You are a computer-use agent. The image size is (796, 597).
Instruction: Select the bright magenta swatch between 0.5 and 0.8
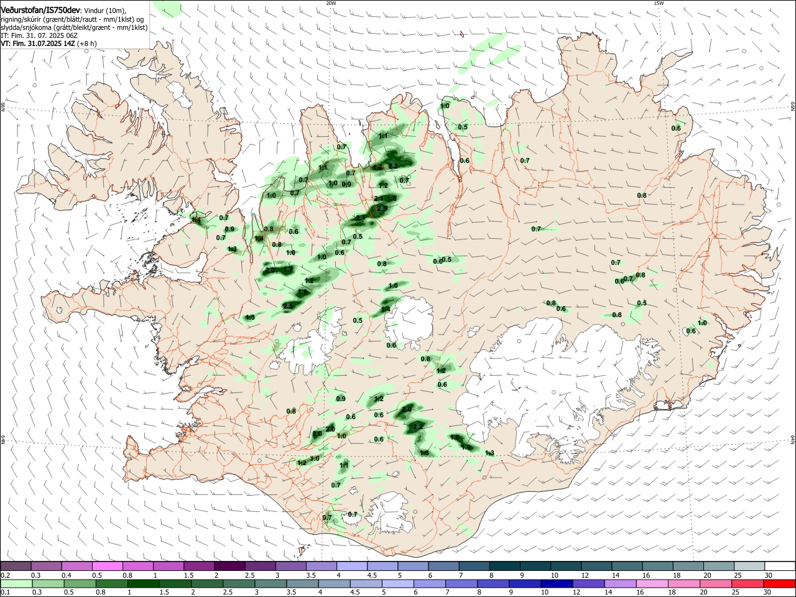click(x=107, y=566)
